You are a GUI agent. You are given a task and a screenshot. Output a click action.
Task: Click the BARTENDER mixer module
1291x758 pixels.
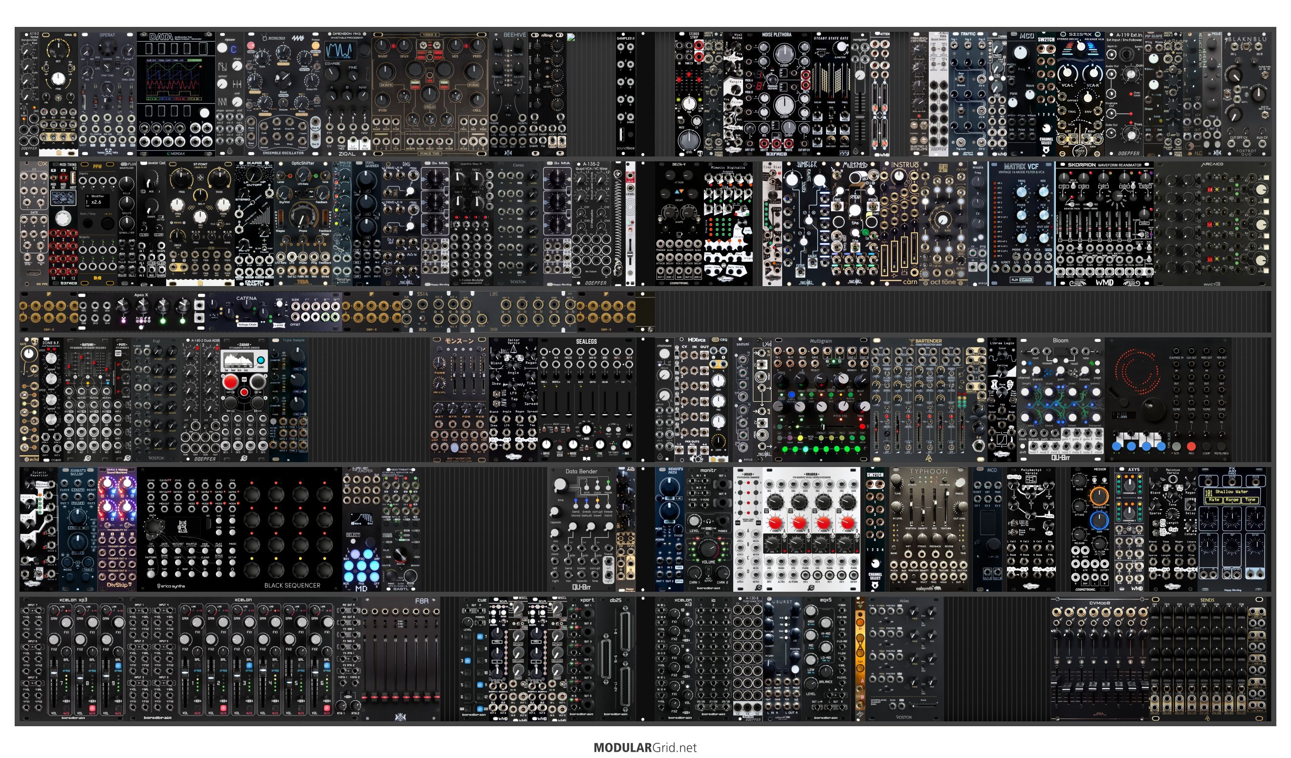(x=929, y=399)
